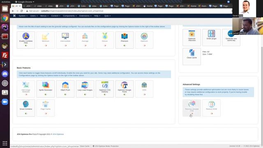Click the Optimize Google Fonts icon
The width and height of the screenshot is (263, 148).
pos(125,85)
